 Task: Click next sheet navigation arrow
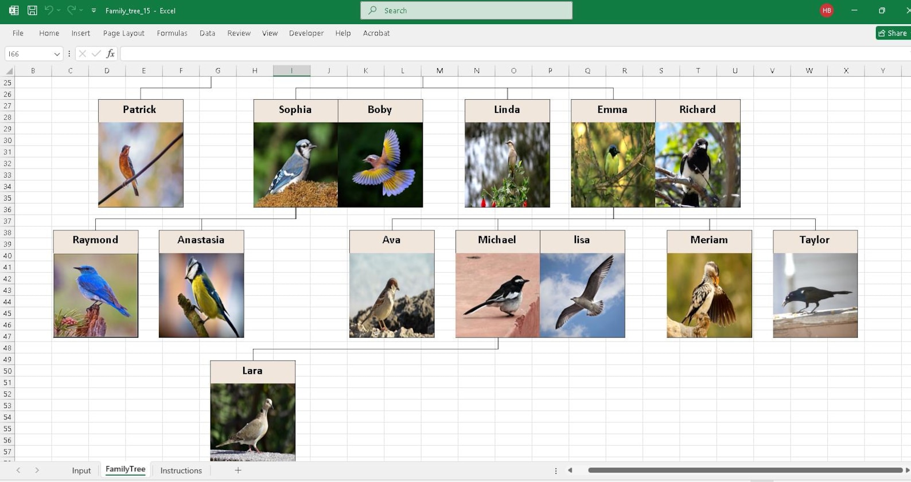click(37, 471)
